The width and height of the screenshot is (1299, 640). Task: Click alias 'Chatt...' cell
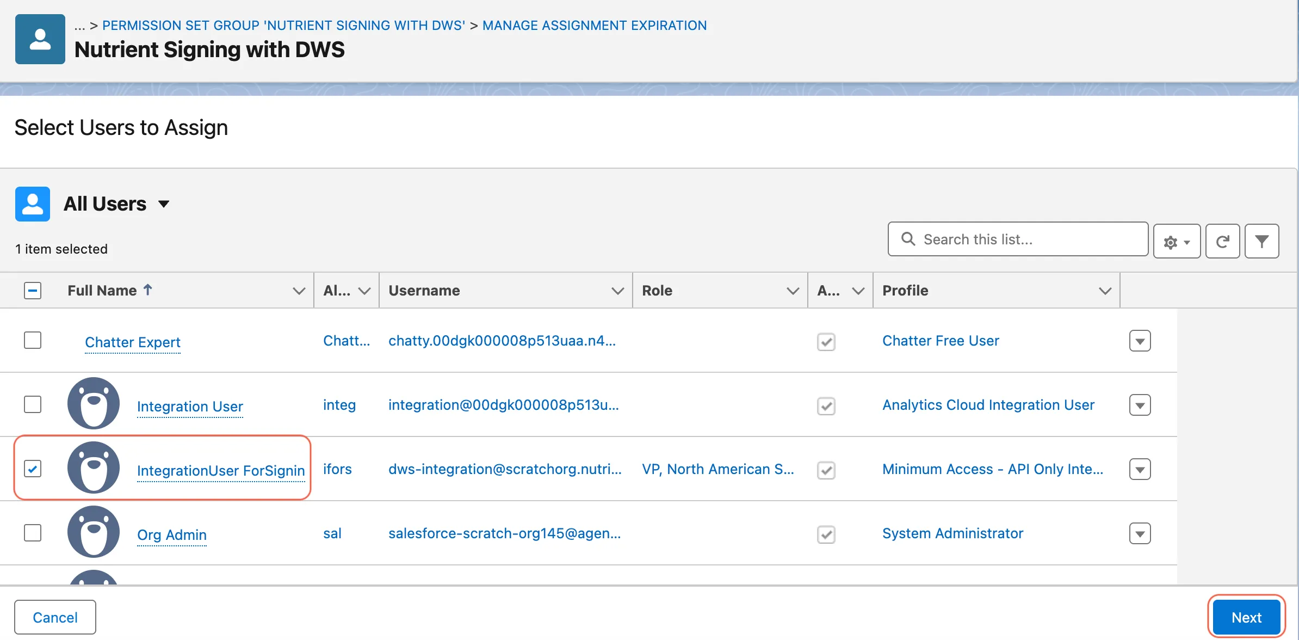347,341
